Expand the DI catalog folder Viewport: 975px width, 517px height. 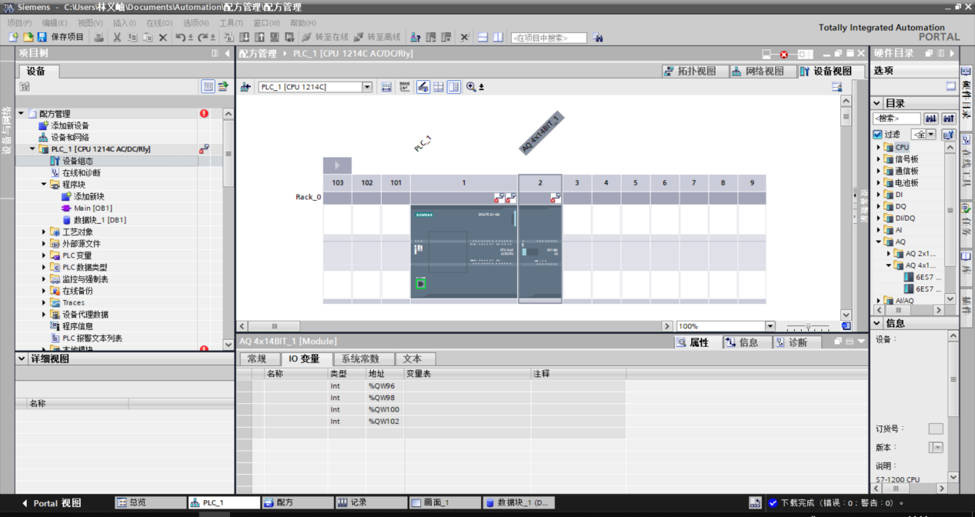click(878, 195)
